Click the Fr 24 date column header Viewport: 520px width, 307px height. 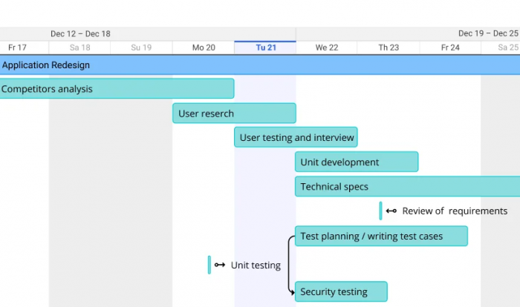coord(450,47)
